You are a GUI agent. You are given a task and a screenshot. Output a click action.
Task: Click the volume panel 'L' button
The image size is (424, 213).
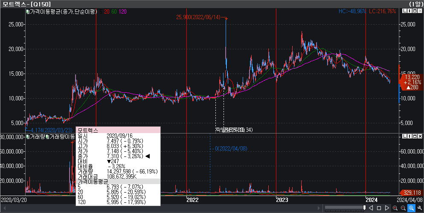[404, 136]
